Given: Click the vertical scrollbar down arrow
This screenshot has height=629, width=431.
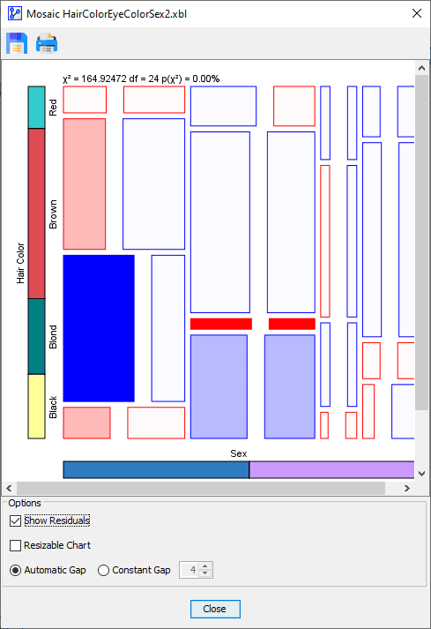Looking at the screenshot, I should click(421, 474).
